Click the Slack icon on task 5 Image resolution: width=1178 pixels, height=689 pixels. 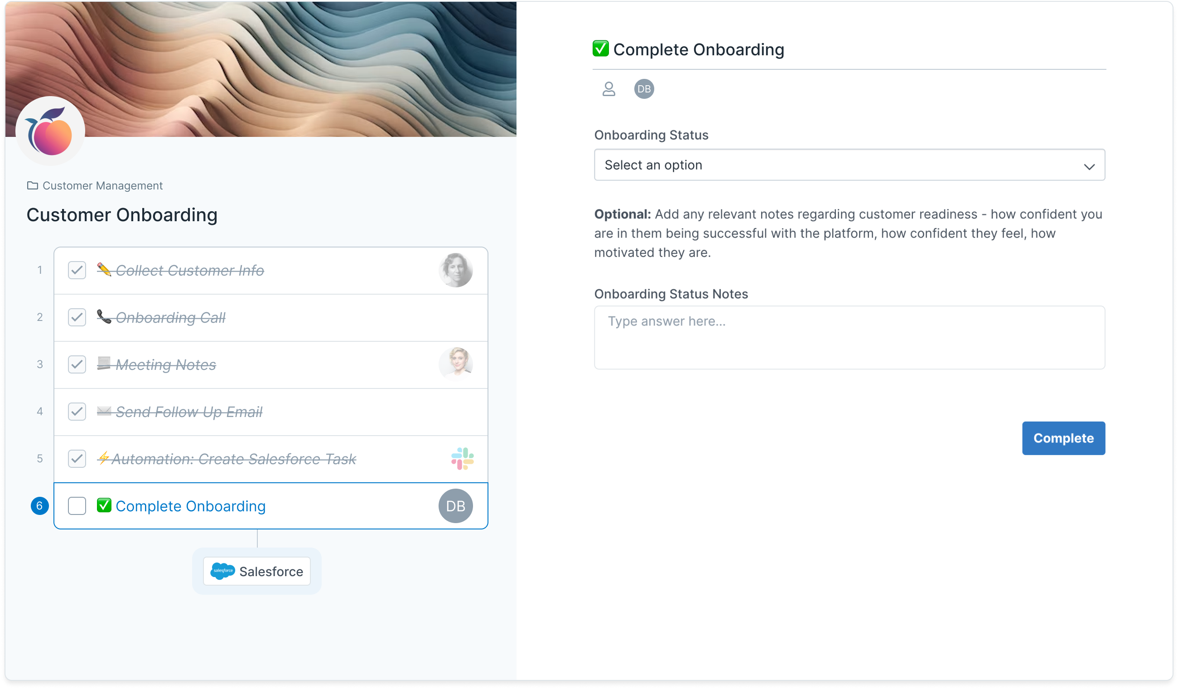pyautogui.click(x=462, y=459)
